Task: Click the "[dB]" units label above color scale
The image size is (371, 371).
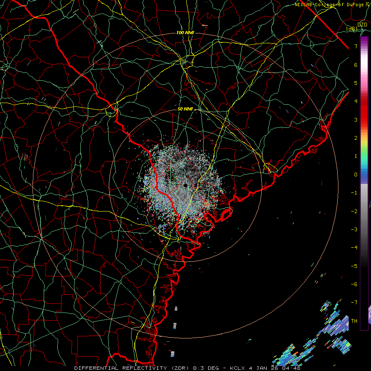Action: (352, 28)
